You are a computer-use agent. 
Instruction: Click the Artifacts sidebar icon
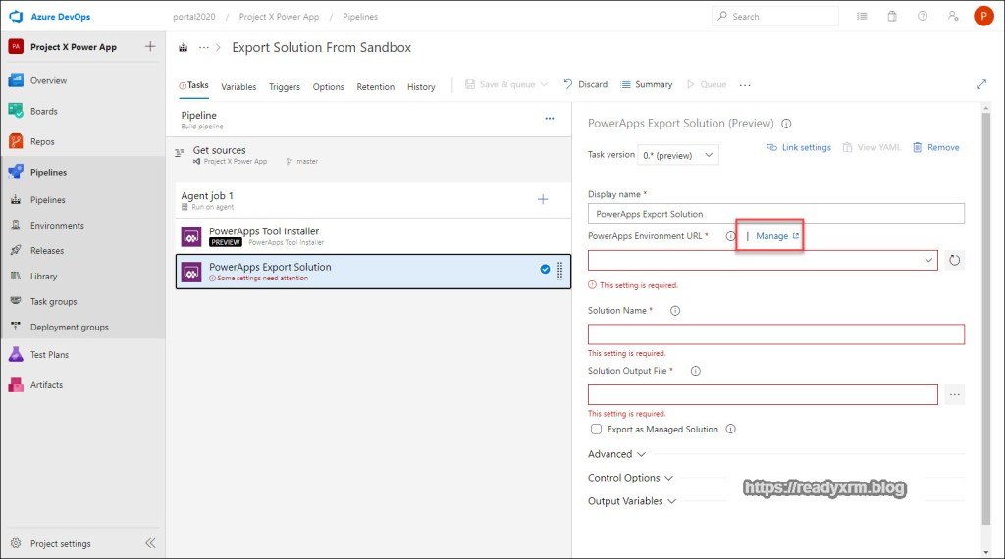pyautogui.click(x=16, y=384)
